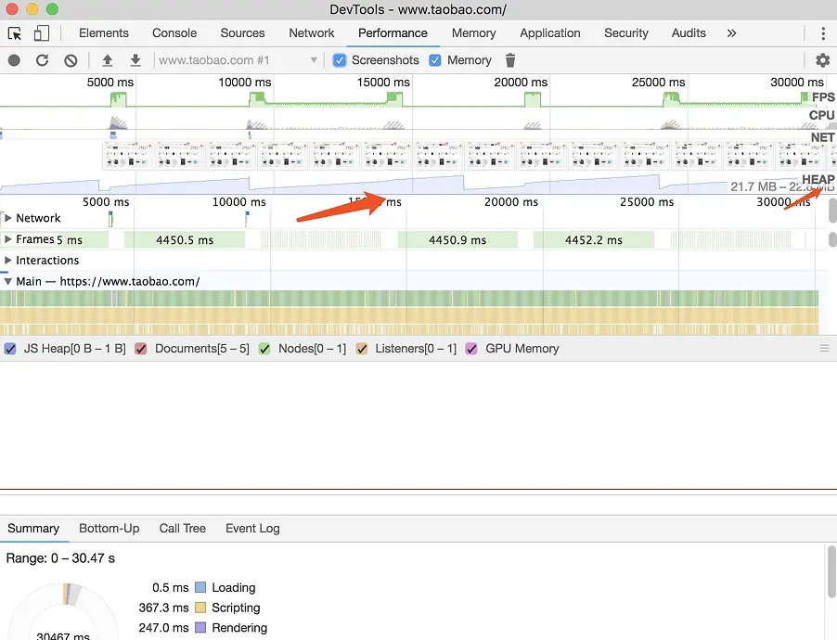
Task: Load a profile using the upload arrow
Action: coord(108,60)
